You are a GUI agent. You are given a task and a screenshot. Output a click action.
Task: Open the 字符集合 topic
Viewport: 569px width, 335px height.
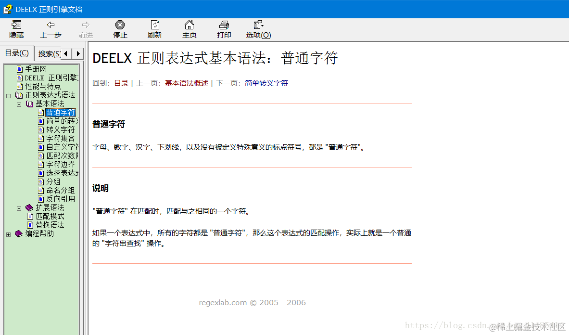coord(60,138)
